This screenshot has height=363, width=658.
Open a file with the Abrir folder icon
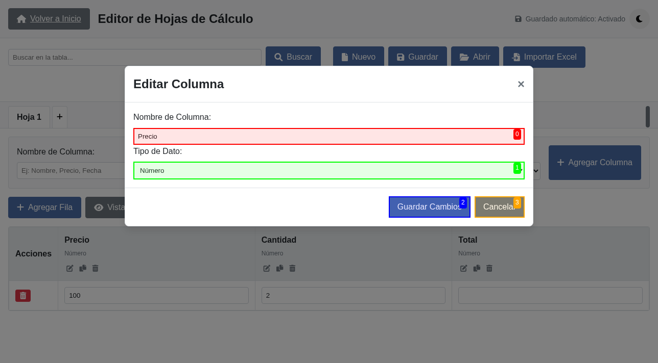[x=464, y=57]
